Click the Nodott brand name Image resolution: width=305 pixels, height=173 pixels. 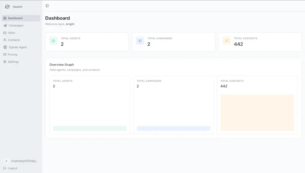pos(18,6)
